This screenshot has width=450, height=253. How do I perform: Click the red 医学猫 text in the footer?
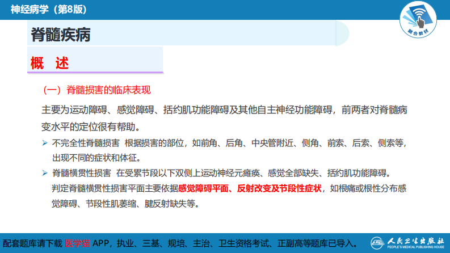(78, 243)
